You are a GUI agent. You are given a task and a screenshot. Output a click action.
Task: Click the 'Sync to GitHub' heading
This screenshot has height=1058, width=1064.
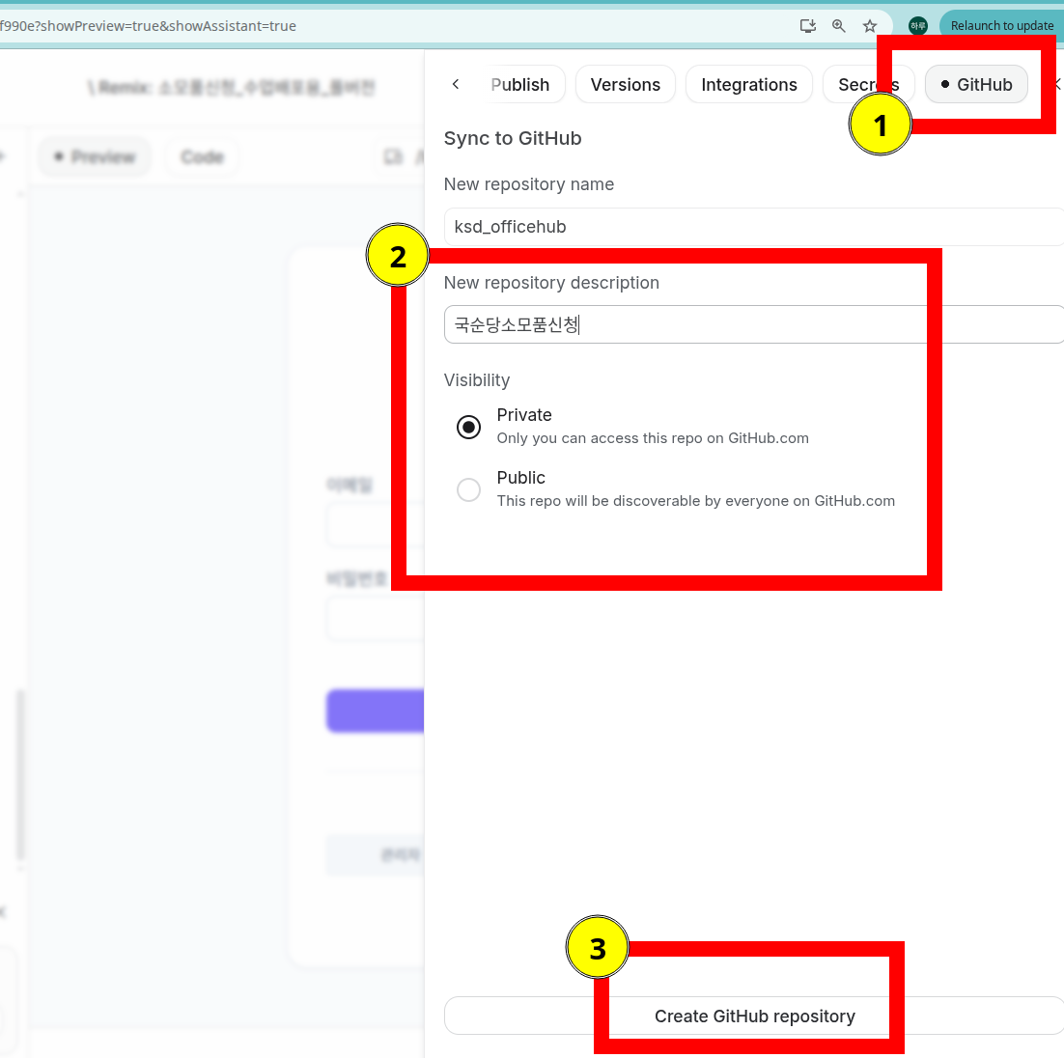513,138
